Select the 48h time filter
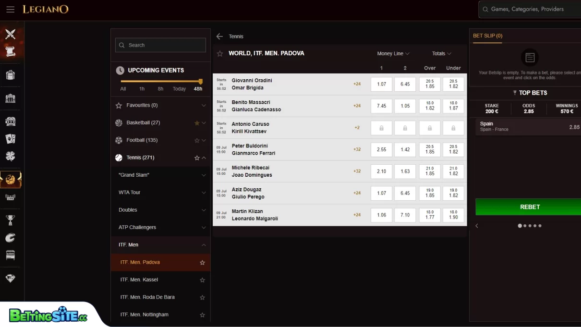The width and height of the screenshot is (581, 327). tap(198, 89)
